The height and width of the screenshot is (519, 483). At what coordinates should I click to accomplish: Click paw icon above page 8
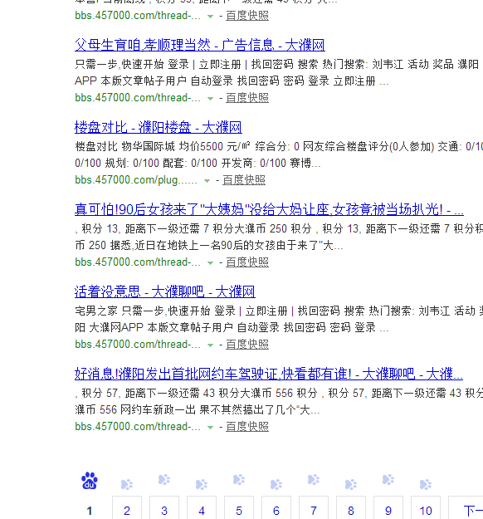[351, 484]
